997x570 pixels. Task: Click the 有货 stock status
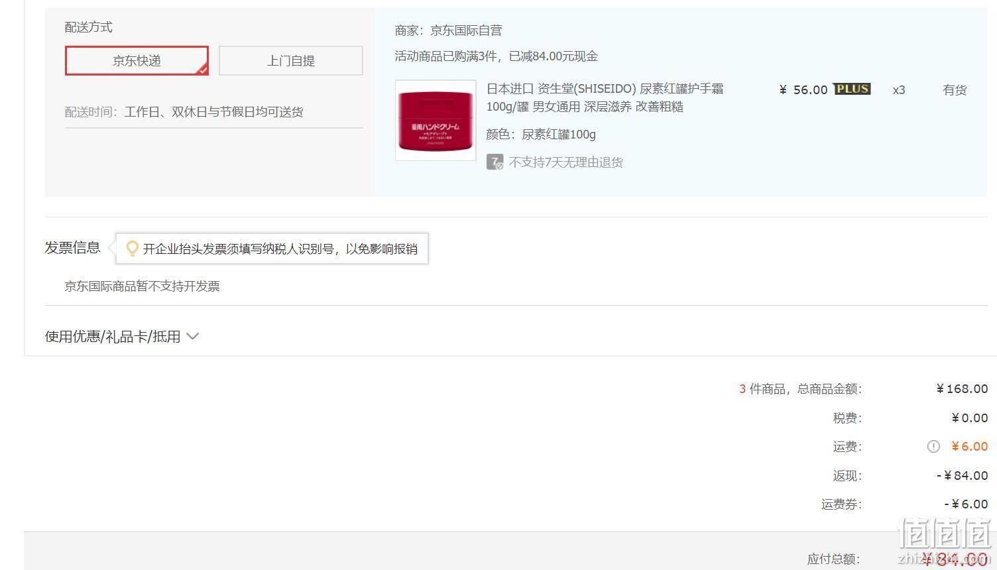click(x=955, y=90)
